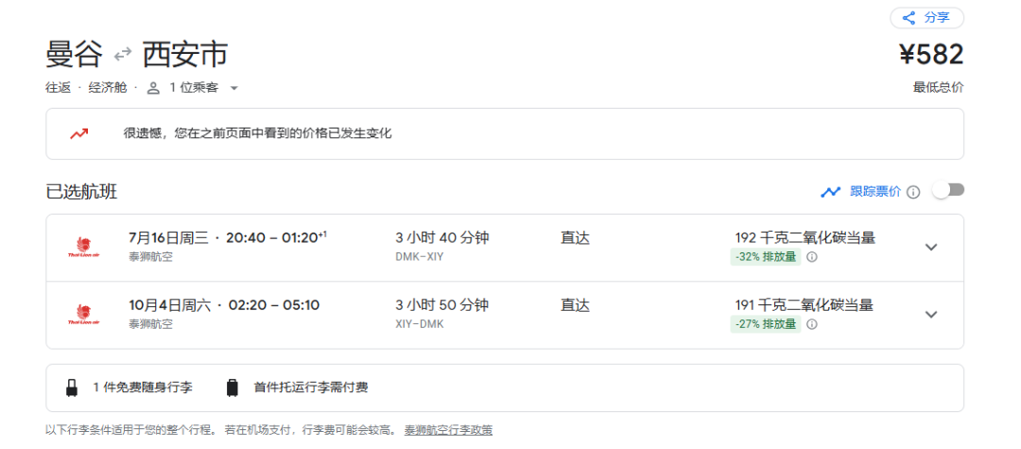Click the red price-increase trend icon
The height and width of the screenshot is (449, 1021).
79,134
